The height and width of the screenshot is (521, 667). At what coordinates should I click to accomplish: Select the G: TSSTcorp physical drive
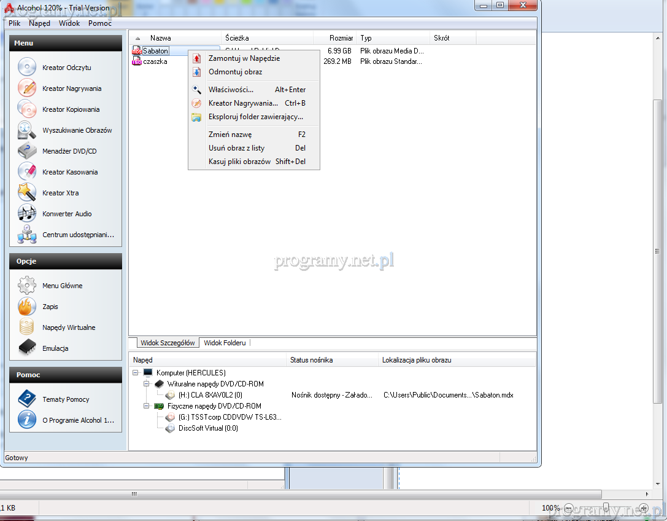click(x=230, y=417)
